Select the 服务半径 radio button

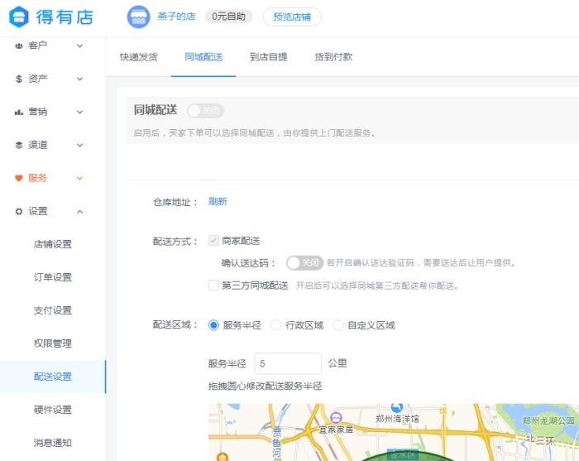coord(213,325)
